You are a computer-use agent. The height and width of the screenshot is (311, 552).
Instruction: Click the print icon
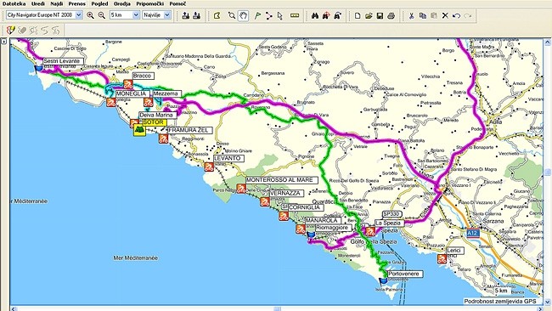[391, 15]
